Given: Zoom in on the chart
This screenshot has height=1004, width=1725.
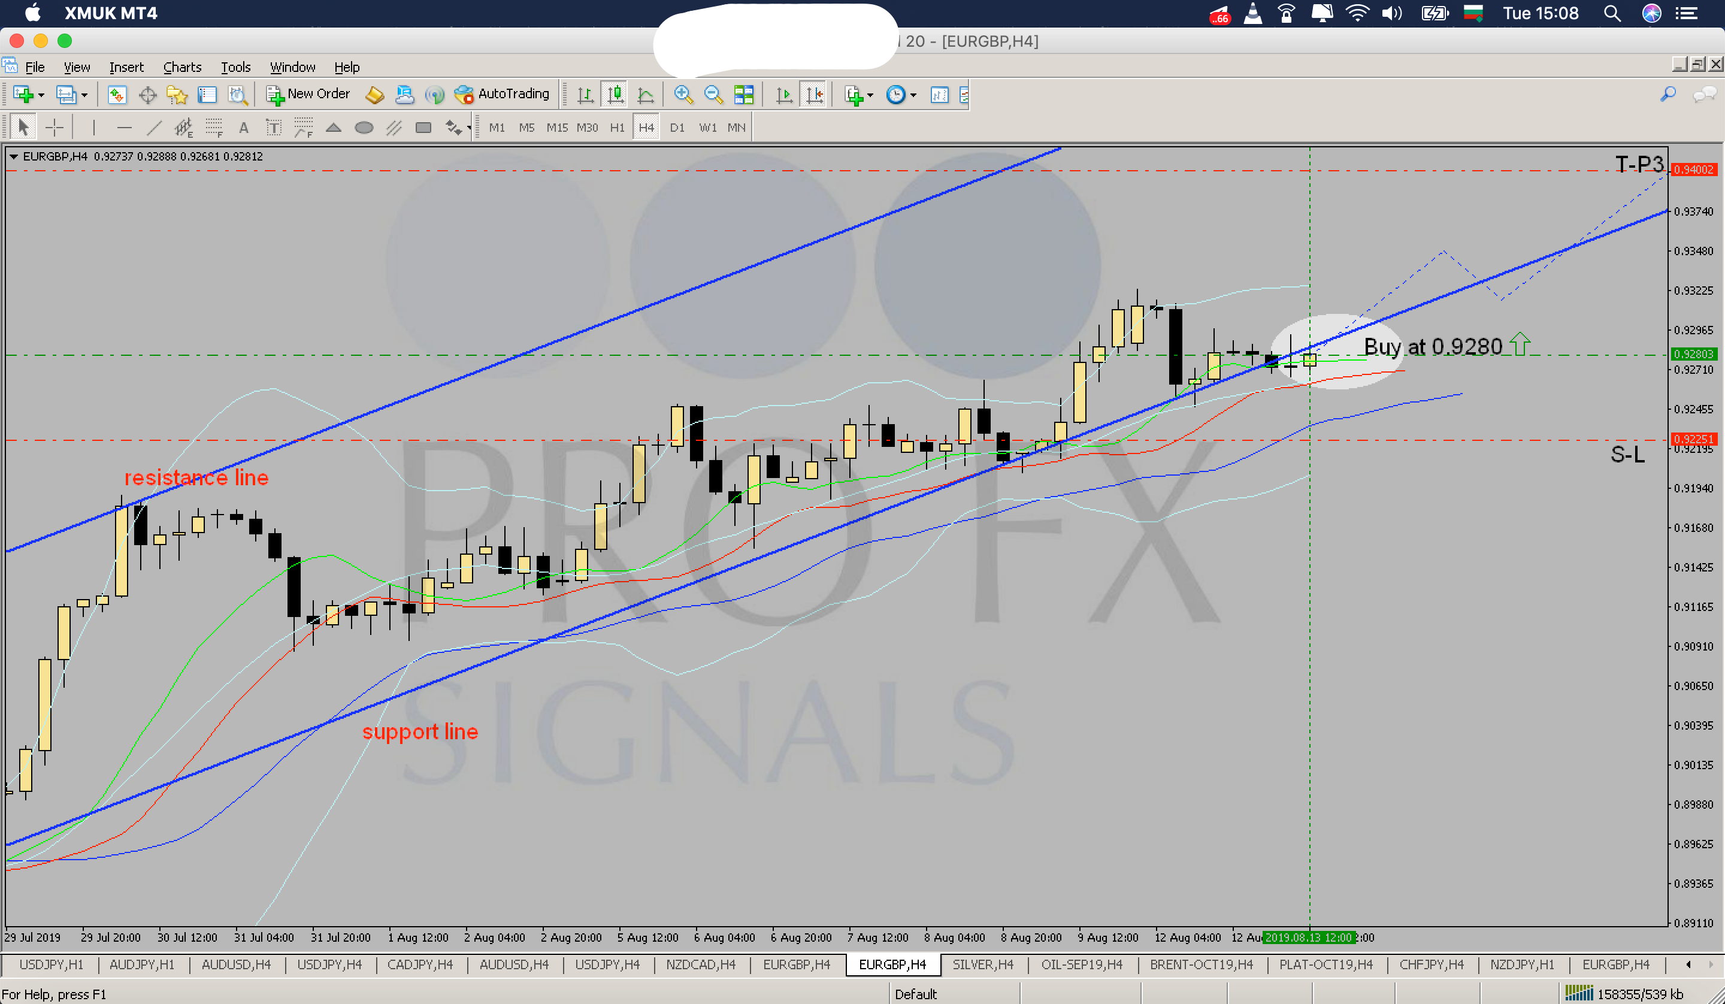Looking at the screenshot, I should 683,94.
